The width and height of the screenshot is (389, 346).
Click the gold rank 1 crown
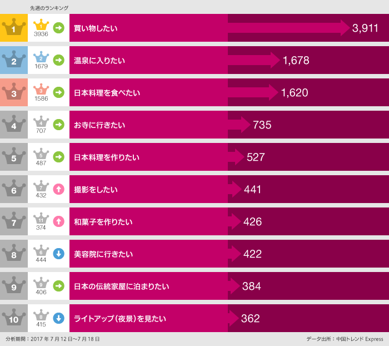pos(14,28)
